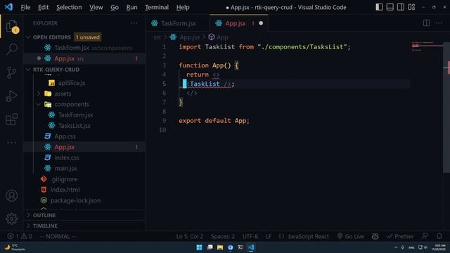Open the Accounts menu icon
The width and height of the screenshot is (450, 253).
pos(11,195)
